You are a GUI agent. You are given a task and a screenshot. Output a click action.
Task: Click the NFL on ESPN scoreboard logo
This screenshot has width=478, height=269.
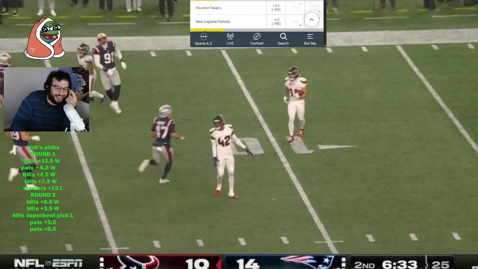(x=48, y=263)
